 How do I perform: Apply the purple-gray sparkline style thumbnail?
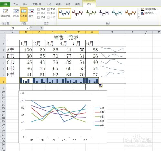tap(104, 13)
